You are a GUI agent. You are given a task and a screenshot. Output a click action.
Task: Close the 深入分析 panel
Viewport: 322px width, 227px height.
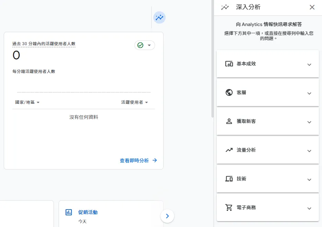click(x=312, y=7)
